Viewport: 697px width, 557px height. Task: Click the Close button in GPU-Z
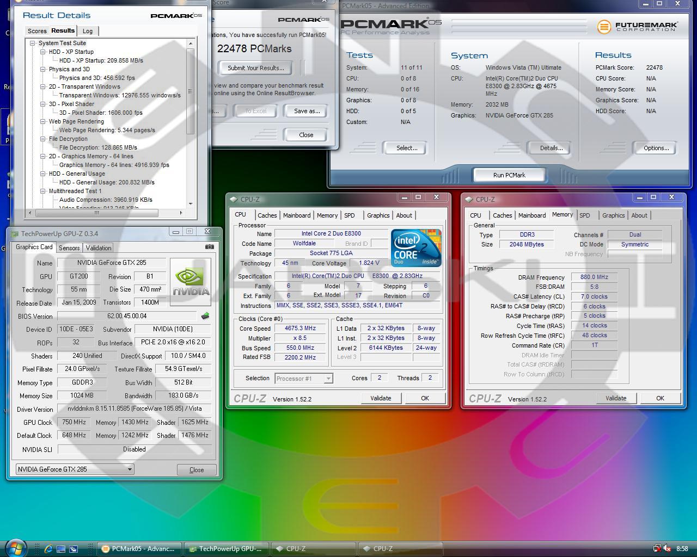pyautogui.click(x=197, y=469)
